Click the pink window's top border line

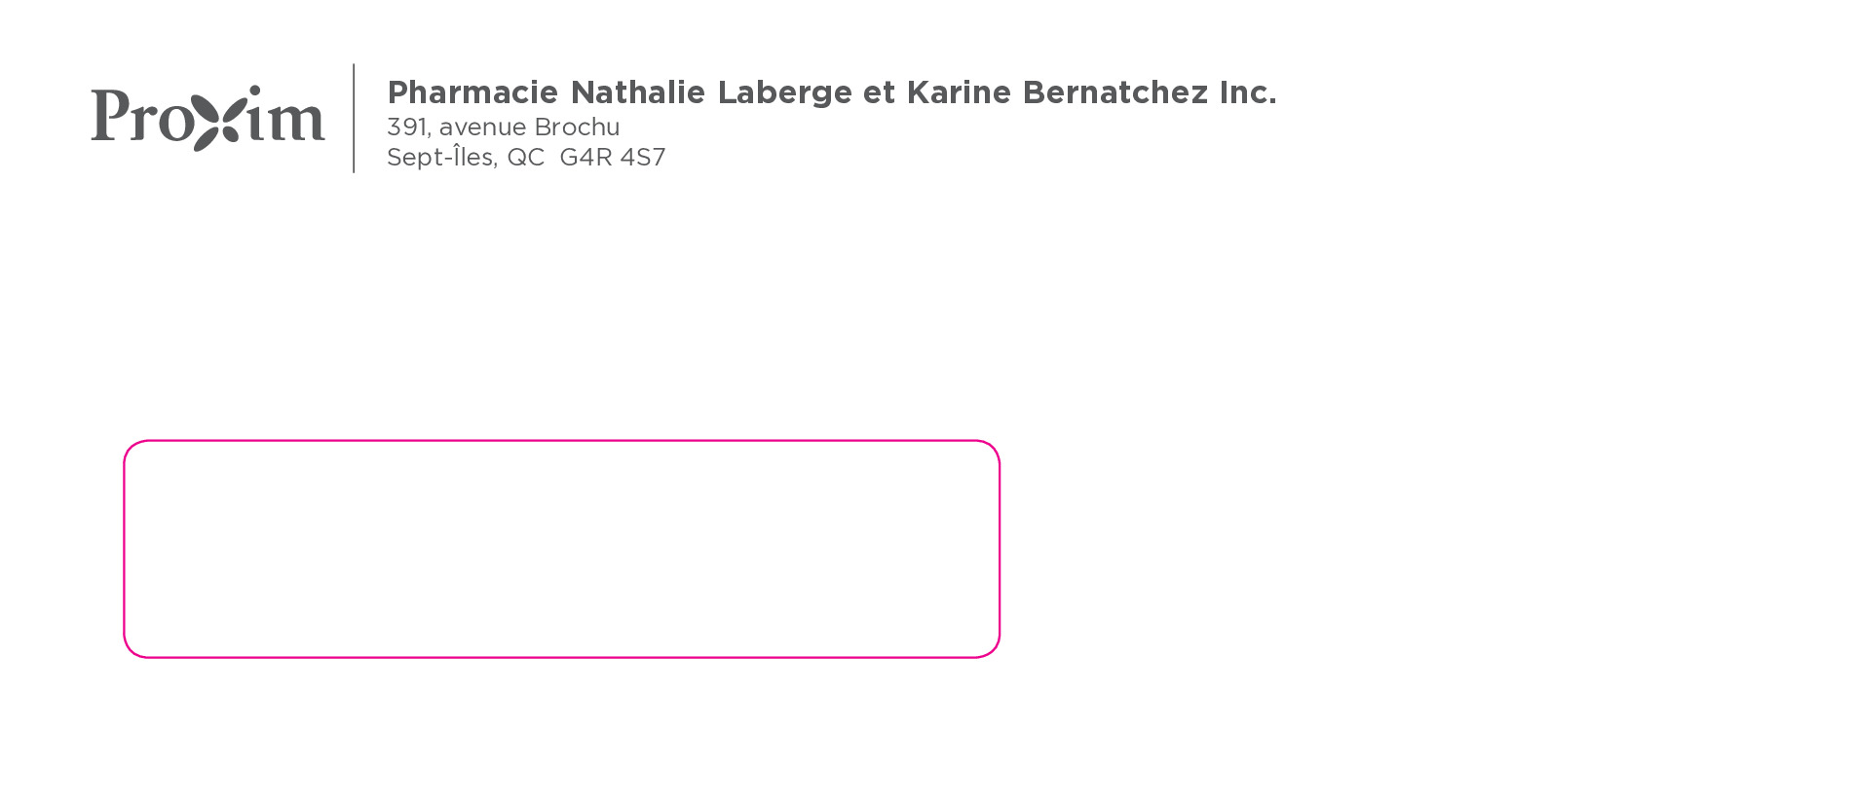pos(561,441)
